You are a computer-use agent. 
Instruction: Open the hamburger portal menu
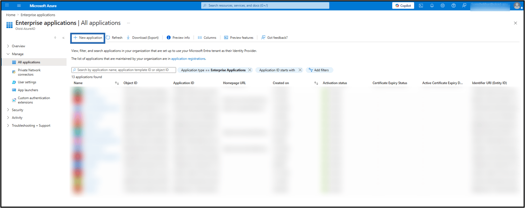(x=19, y=6)
